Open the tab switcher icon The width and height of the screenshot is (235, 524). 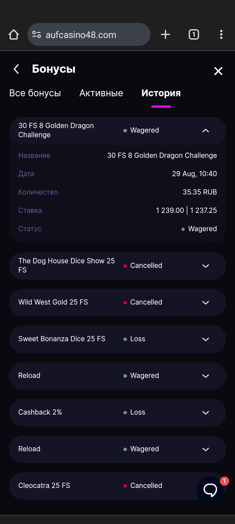coord(194,35)
